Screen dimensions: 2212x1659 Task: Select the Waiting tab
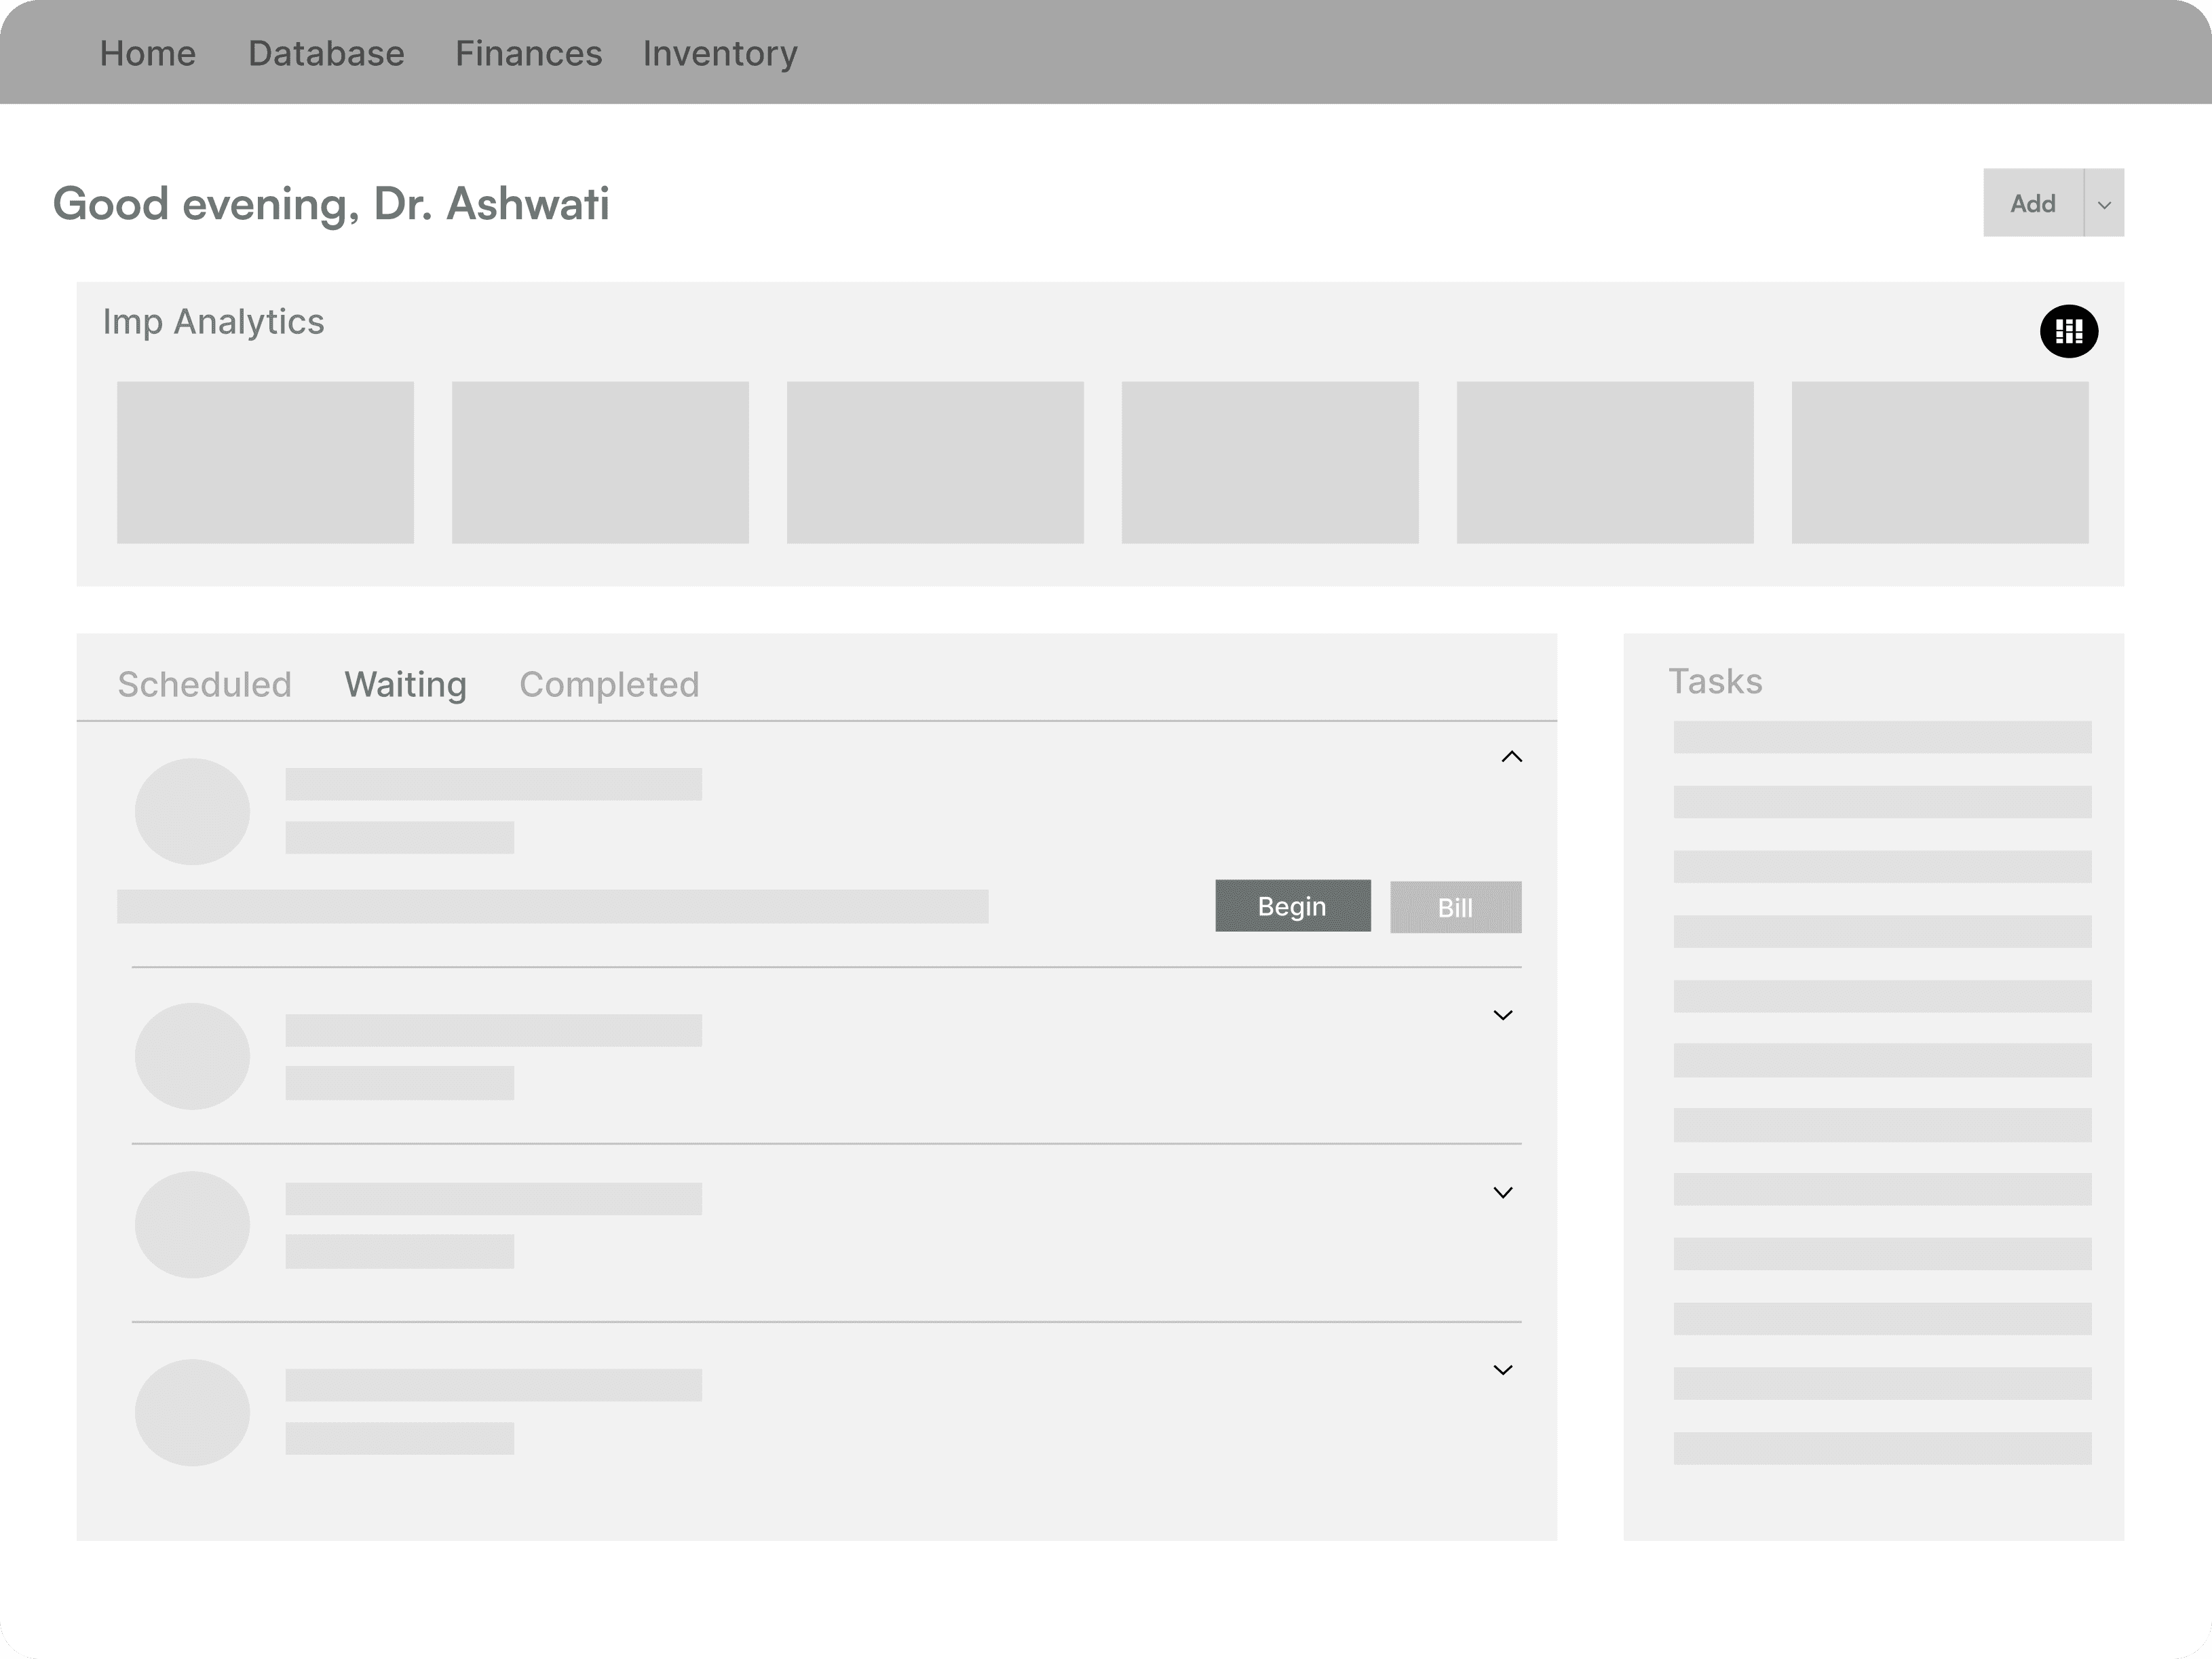(x=405, y=685)
